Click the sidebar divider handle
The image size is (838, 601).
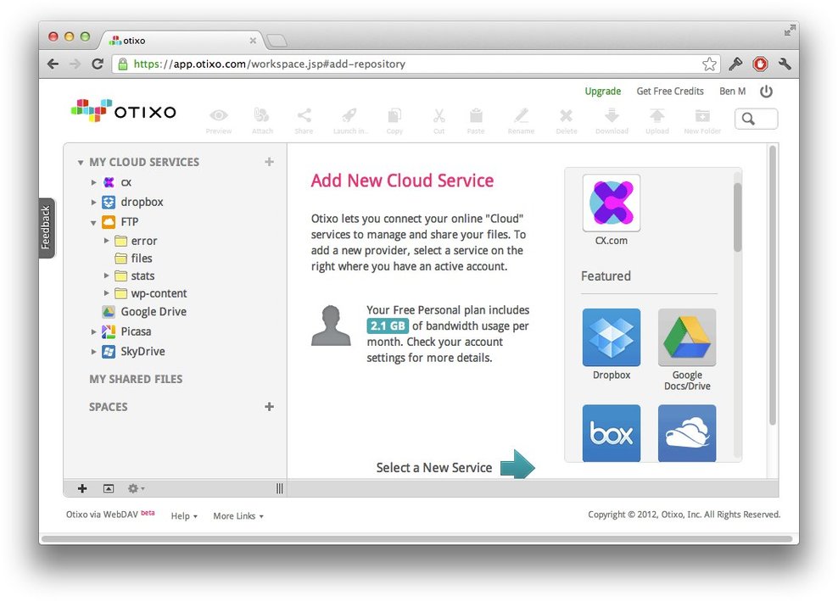[x=280, y=488]
